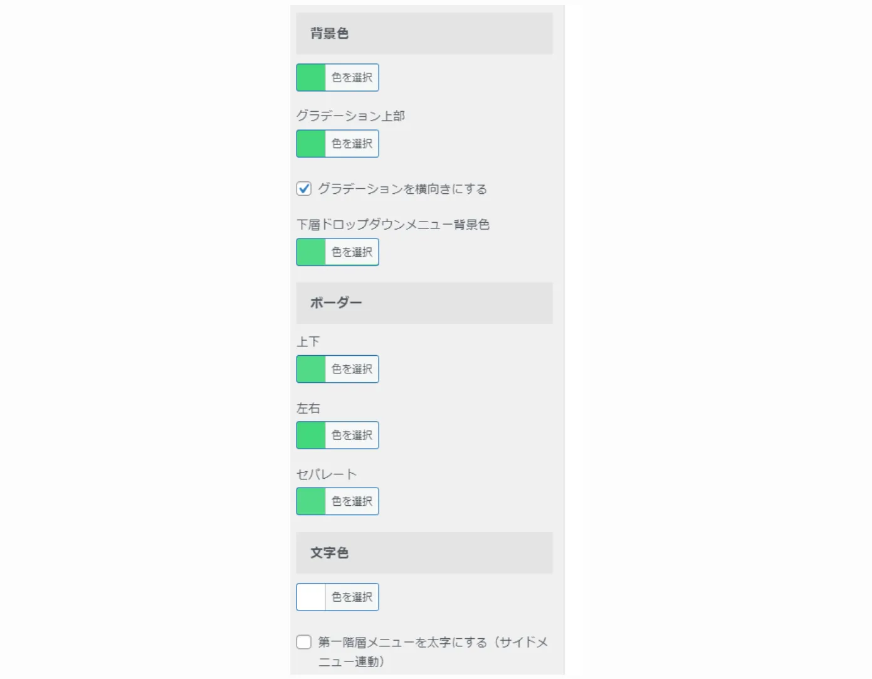This screenshot has width=872, height=679.
Task: Click 色を選択 for 下層ドロップダウンメニュー背景色
Action: [352, 252]
